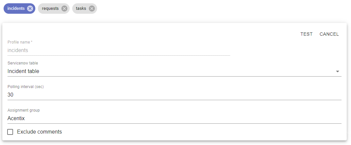
Task: Tick the Exclude comments checkbox box
Action: [x=10, y=132]
